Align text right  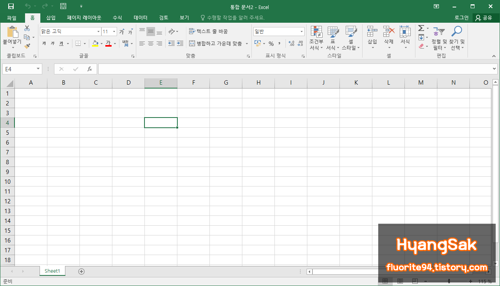(x=159, y=43)
